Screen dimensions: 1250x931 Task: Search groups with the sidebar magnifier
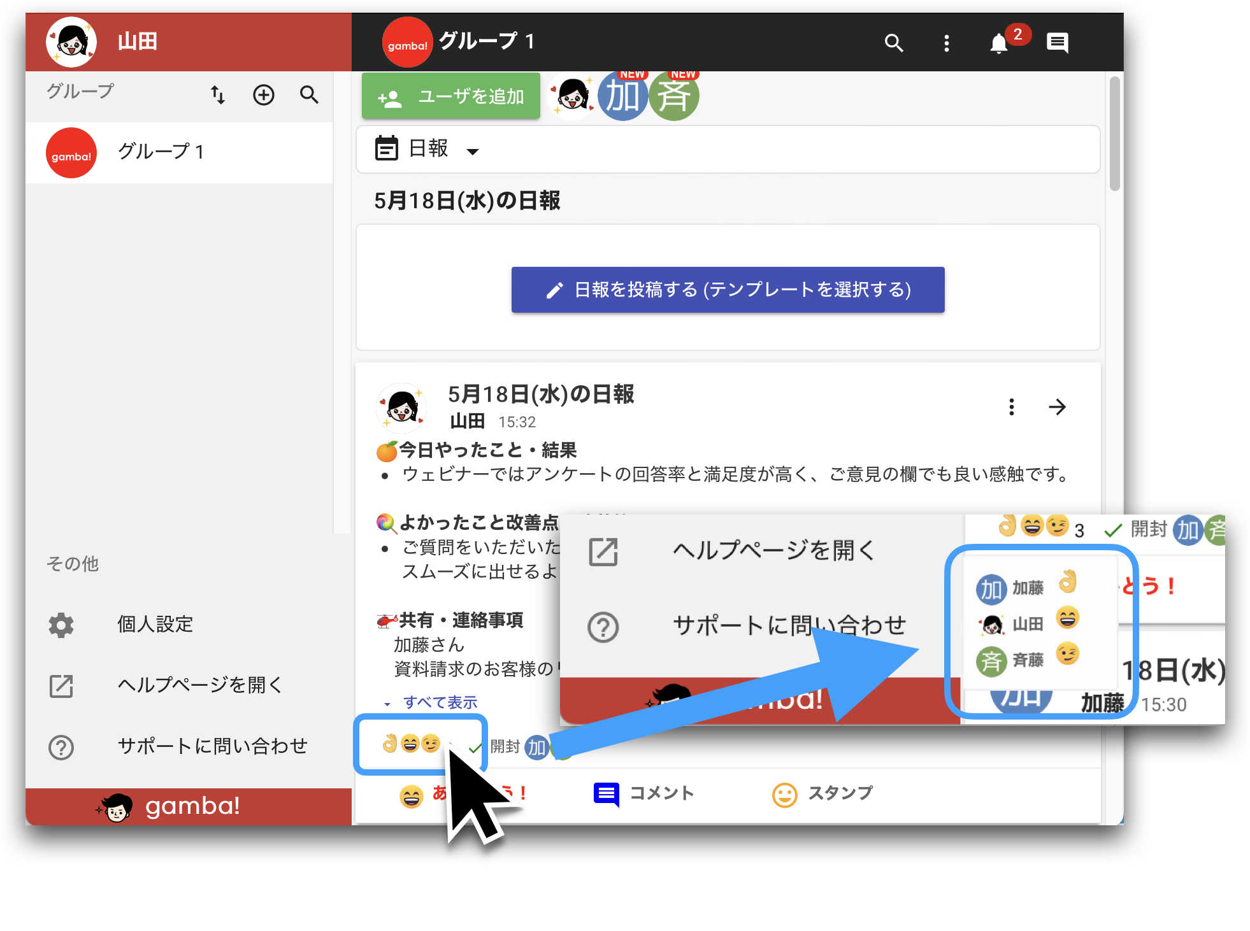click(309, 95)
